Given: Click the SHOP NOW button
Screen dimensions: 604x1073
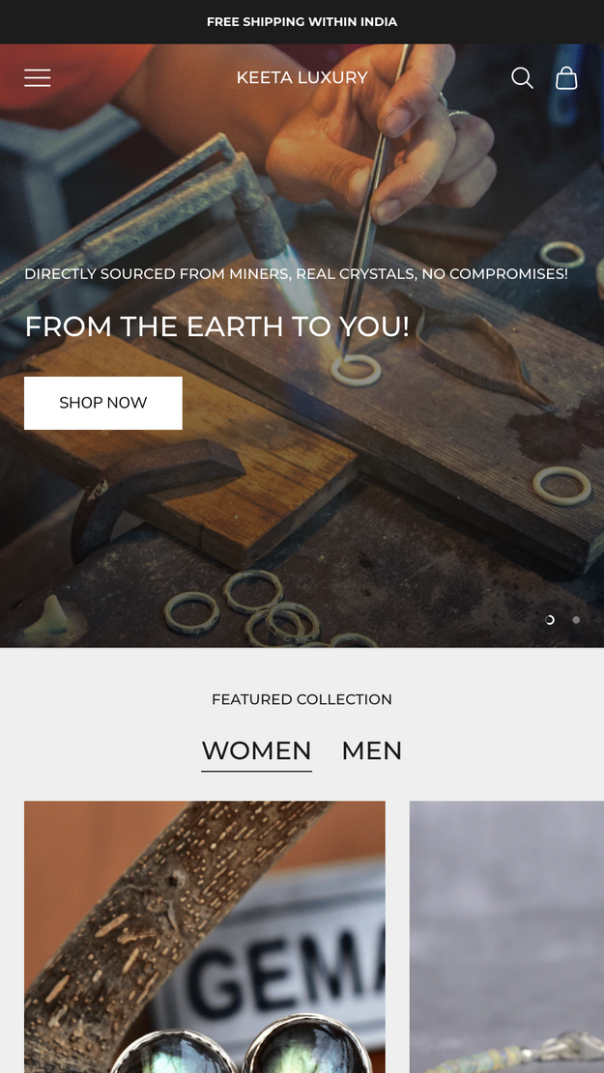Looking at the screenshot, I should point(103,403).
